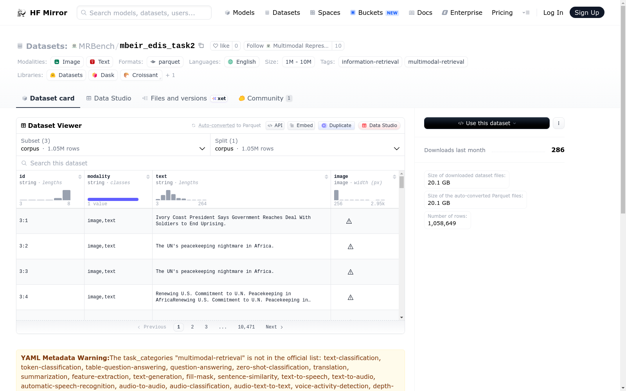This screenshot has height=391, width=626.
Task: Open the API button in Dataset Viewer
Action: [275, 126]
